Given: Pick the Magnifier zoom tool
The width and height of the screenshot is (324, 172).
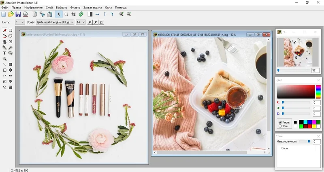Looking at the screenshot, I should 4,59.
